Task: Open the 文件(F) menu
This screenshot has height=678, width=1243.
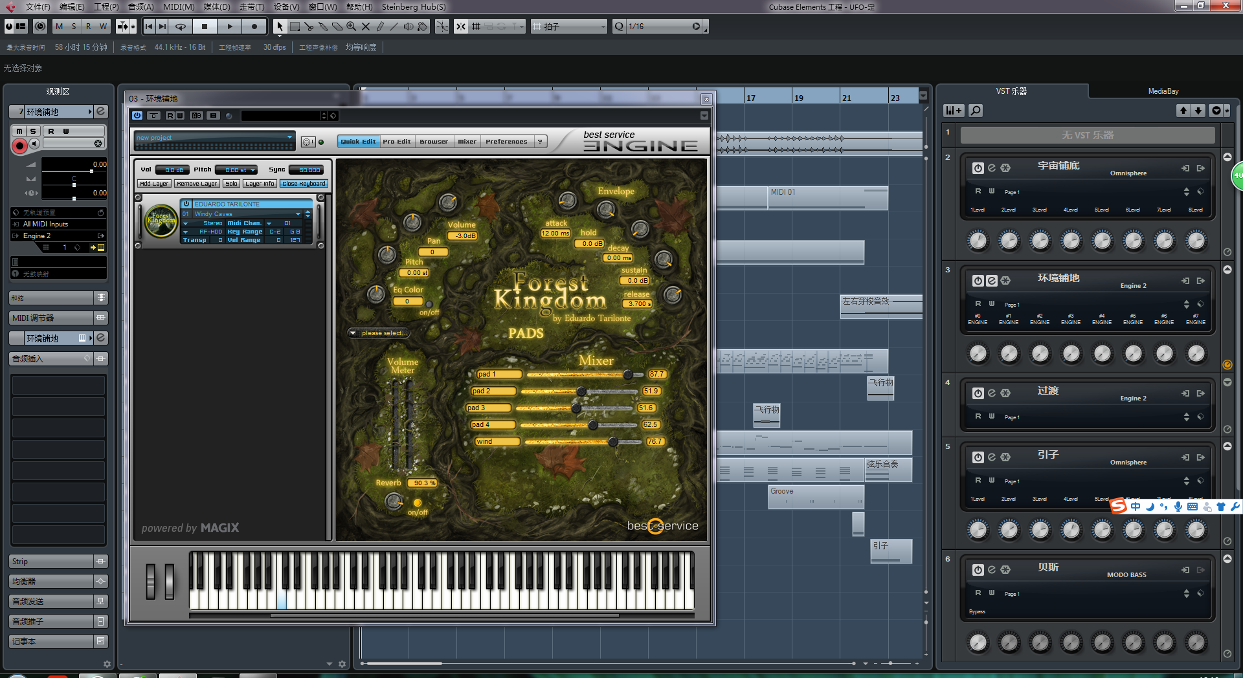Action: pos(38,6)
